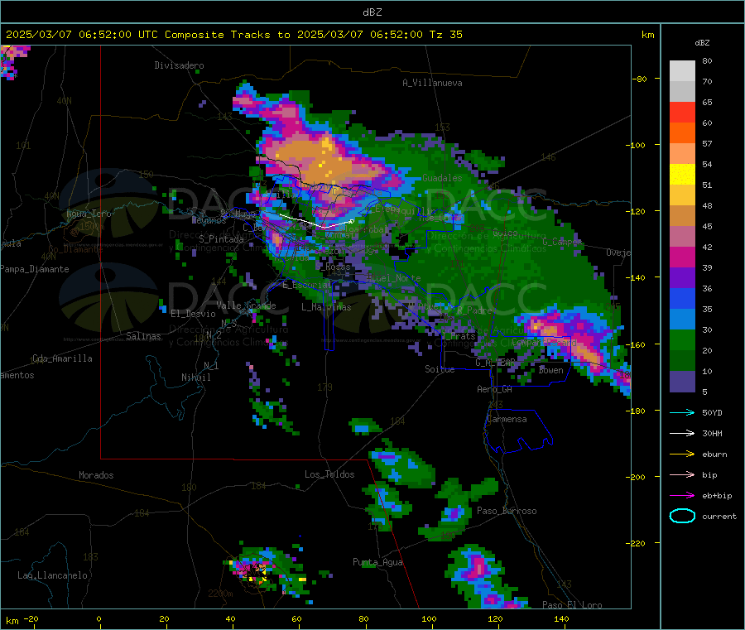Click the white 30HM arrow legend icon

682,433
